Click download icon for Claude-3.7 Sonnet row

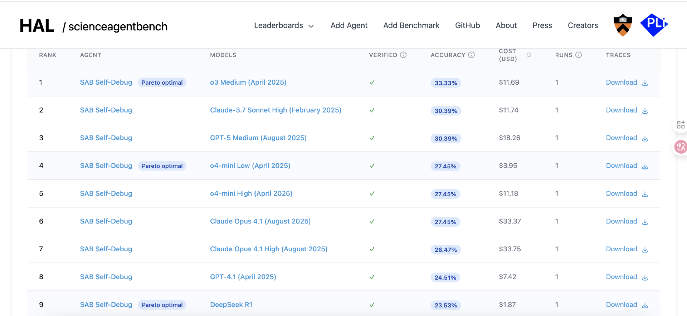(645, 111)
